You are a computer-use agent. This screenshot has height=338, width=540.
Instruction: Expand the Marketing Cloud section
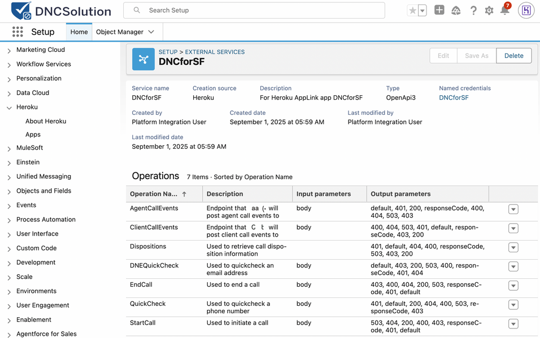[x=9, y=50]
